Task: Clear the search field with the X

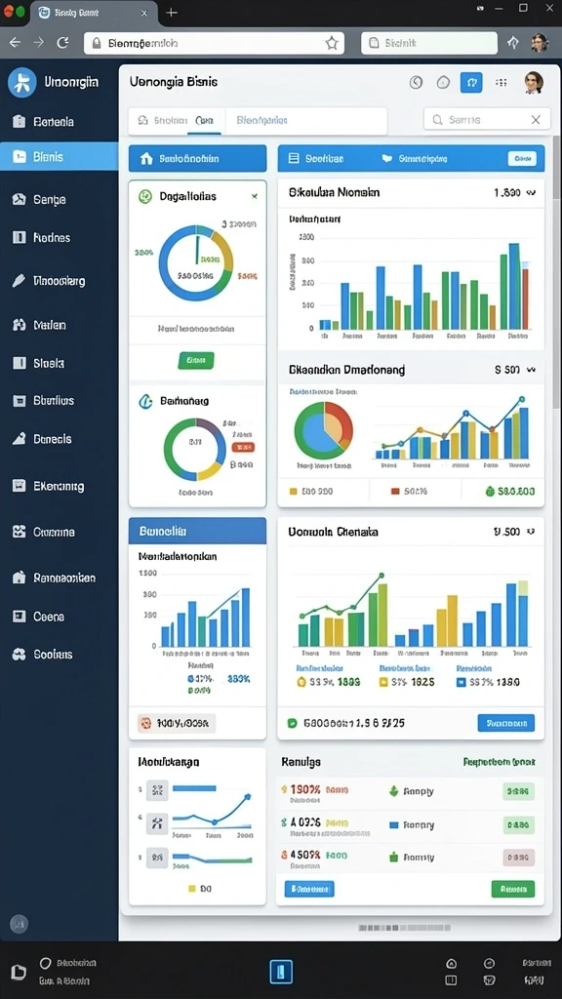Action: click(536, 120)
